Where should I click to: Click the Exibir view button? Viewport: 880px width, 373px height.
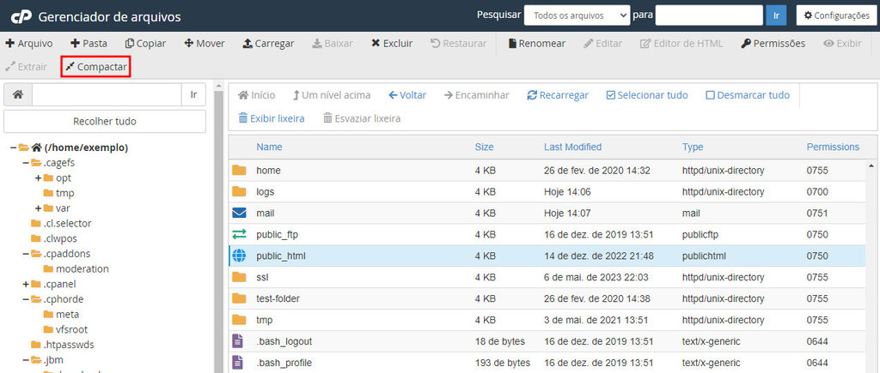[x=842, y=43]
